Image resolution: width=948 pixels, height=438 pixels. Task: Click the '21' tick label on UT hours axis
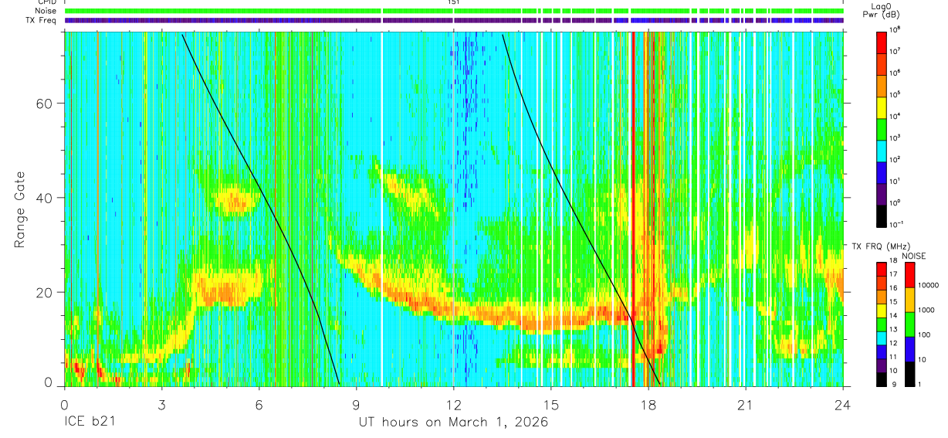point(746,405)
